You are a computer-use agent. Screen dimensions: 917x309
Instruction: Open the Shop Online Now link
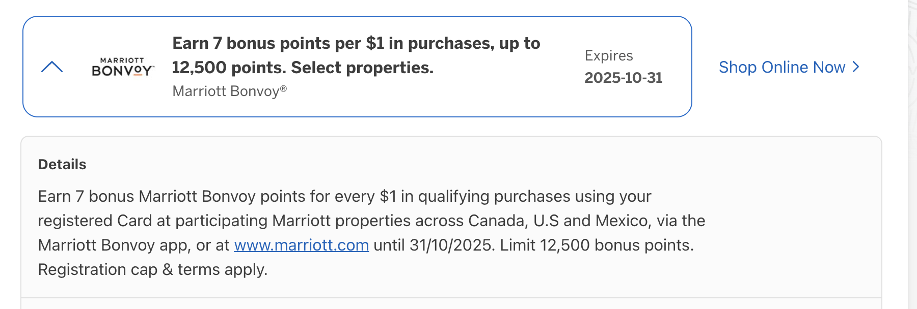pyautogui.click(x=781, y=67)
